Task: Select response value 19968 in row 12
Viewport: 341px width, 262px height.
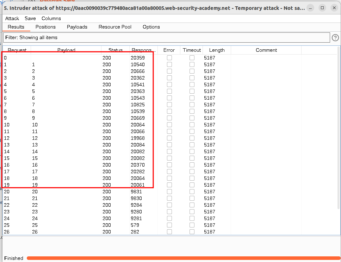Action: pyautogui.click(x=138, y=138)
